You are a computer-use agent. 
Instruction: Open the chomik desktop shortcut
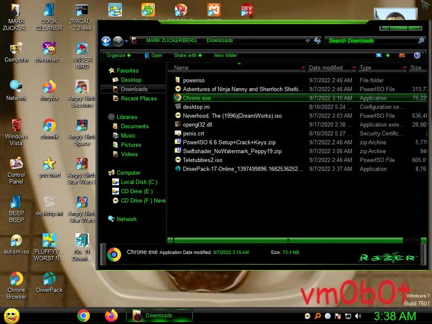[49, 129]
